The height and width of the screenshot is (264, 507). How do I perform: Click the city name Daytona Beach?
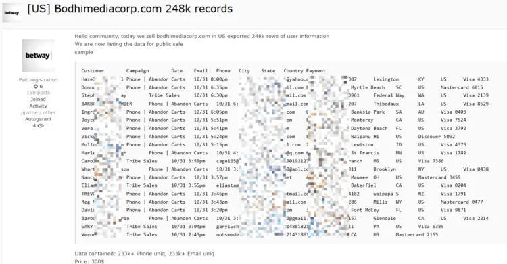[x=369, y=129]
